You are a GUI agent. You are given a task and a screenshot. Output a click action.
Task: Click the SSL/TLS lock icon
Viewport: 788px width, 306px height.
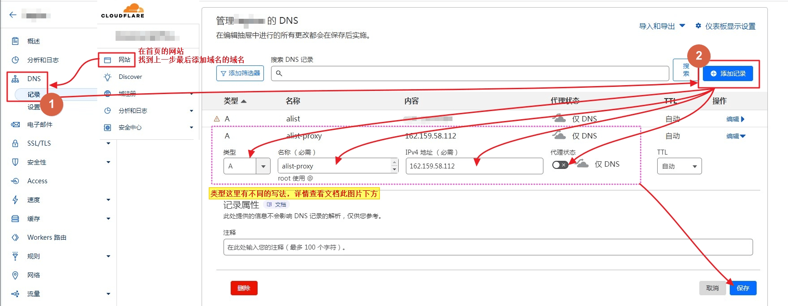(x=15, y=143)
